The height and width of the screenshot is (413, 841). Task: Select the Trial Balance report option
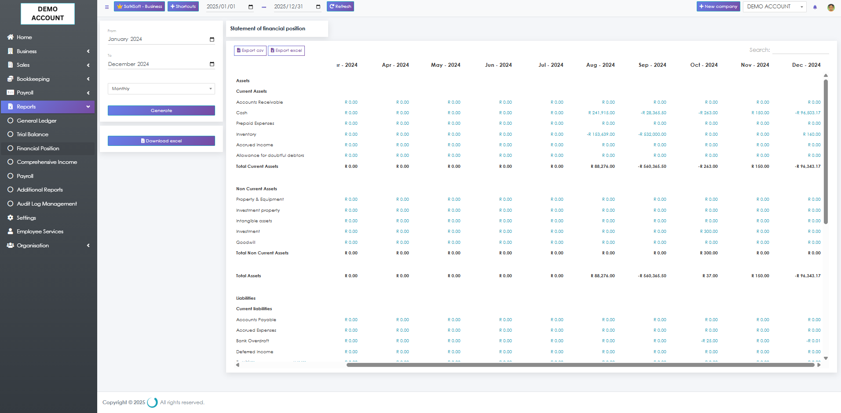click(33, 134)
